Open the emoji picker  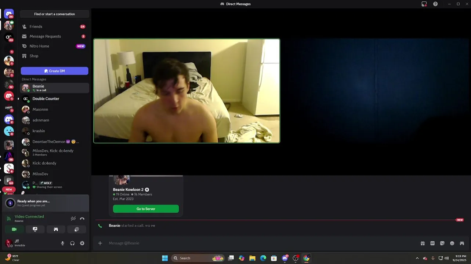coord(452,243)
